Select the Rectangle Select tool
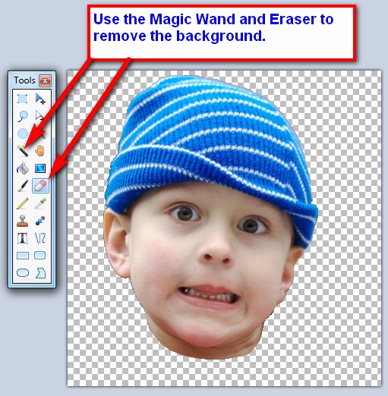The height and width of the screenshot is (396, 388). click(23, 99)
